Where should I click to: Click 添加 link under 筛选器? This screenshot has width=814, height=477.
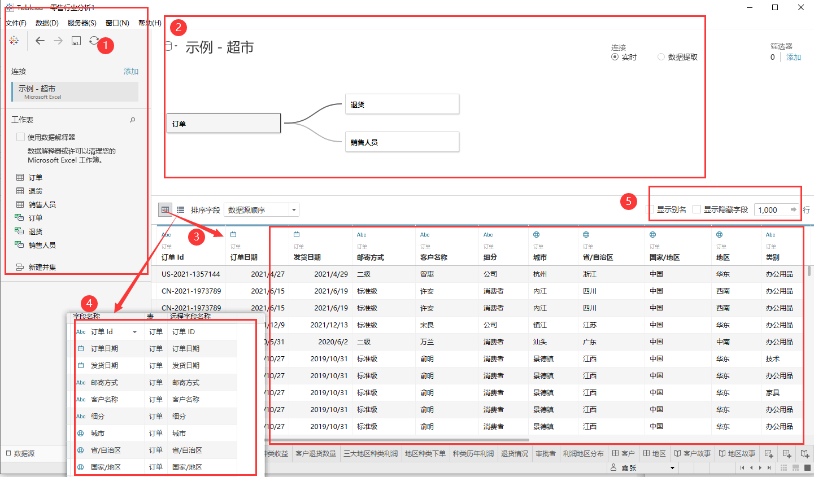pyautogui.click(x=794, y=57)
